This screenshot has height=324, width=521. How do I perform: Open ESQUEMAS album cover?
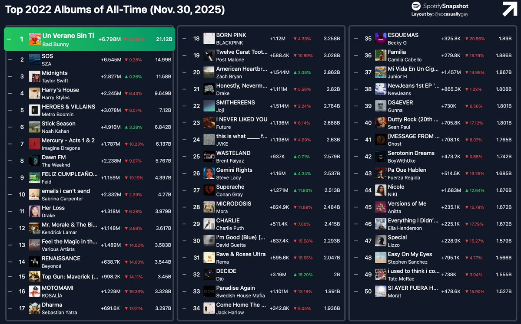[x=381, y=39]
